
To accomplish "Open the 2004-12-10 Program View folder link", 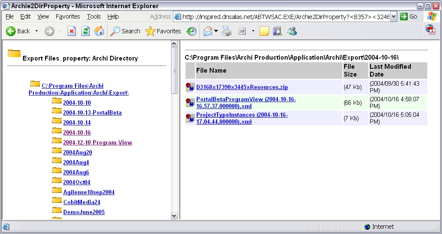I will pos(97,142).
